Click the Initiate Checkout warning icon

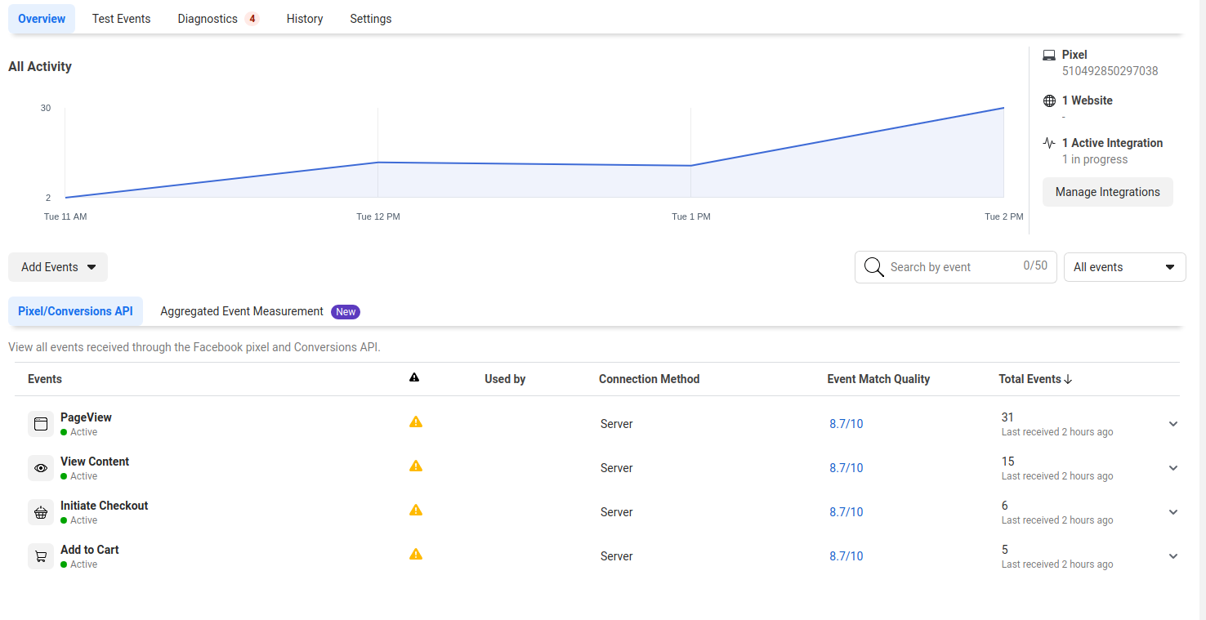[416, 511]
